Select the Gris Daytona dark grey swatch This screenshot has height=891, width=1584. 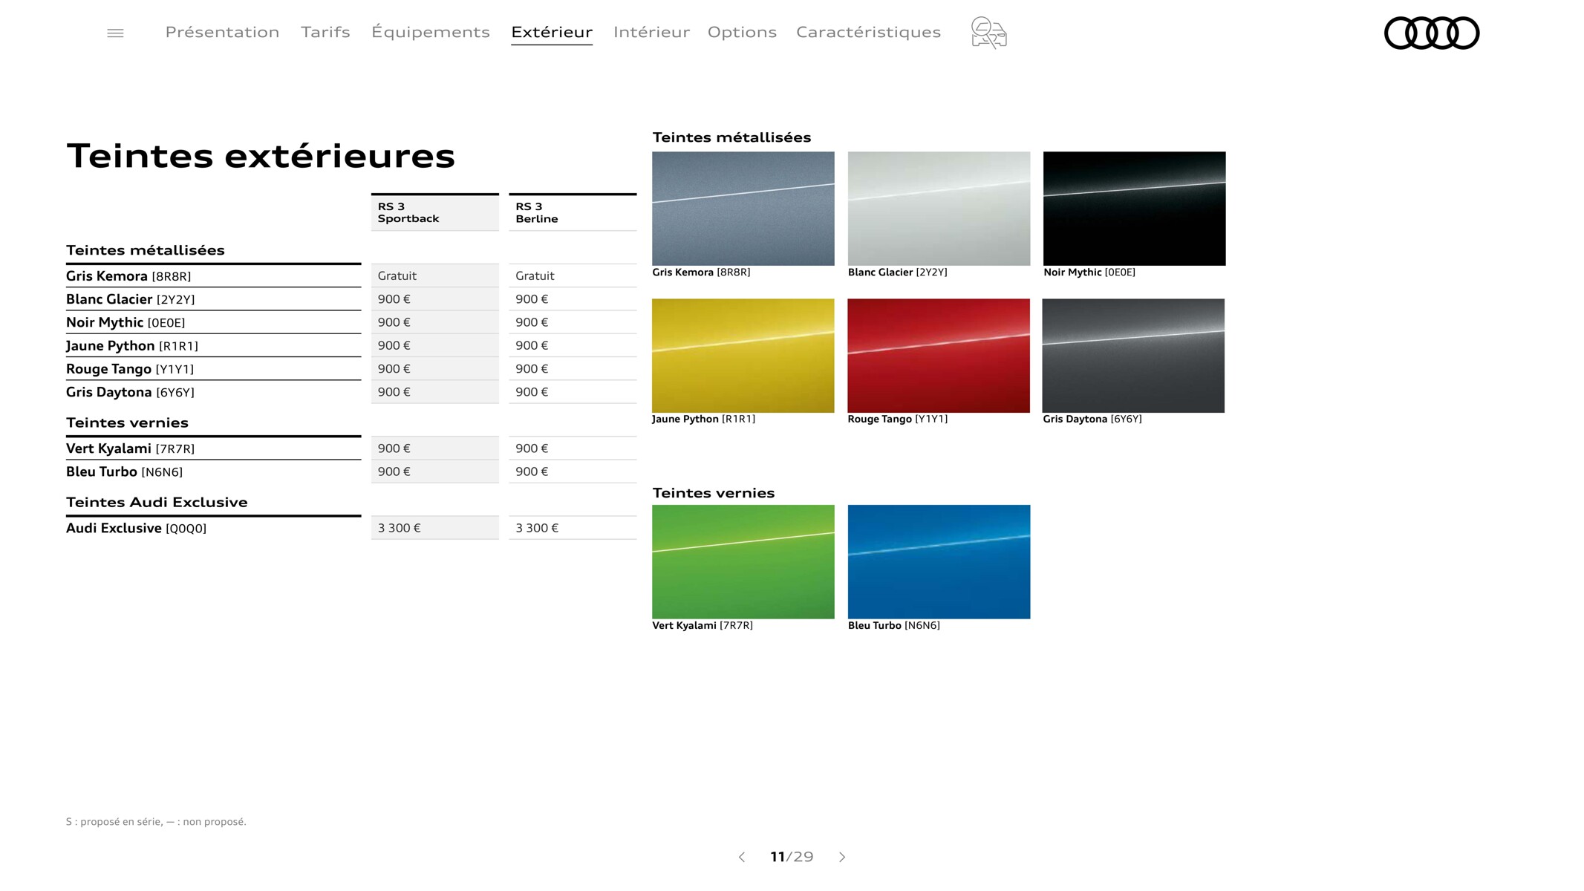[x=1133, y=356]
